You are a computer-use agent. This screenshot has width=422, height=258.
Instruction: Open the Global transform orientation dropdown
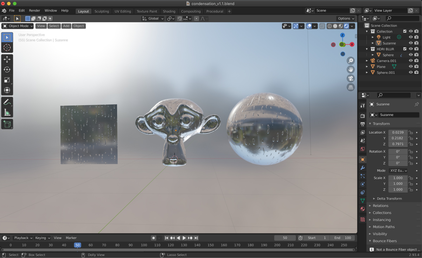153,18
